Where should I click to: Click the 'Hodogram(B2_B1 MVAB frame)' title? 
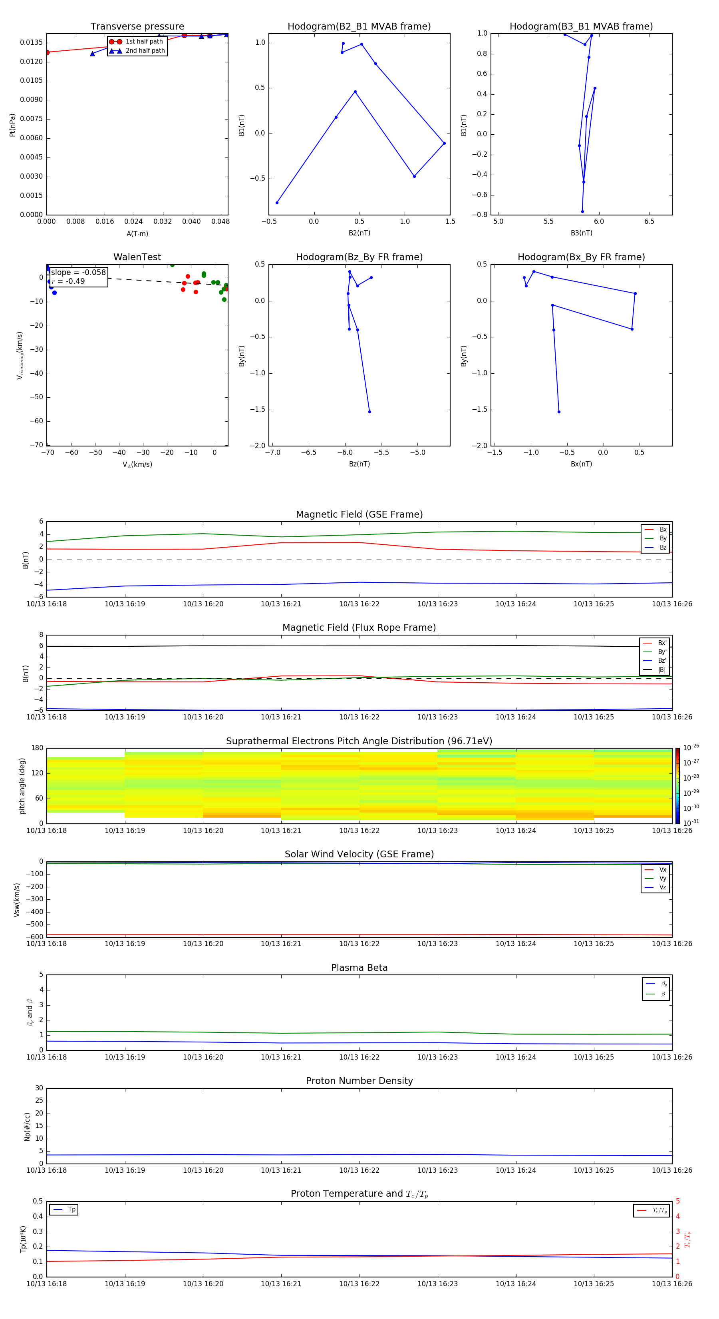coord(359,27)
